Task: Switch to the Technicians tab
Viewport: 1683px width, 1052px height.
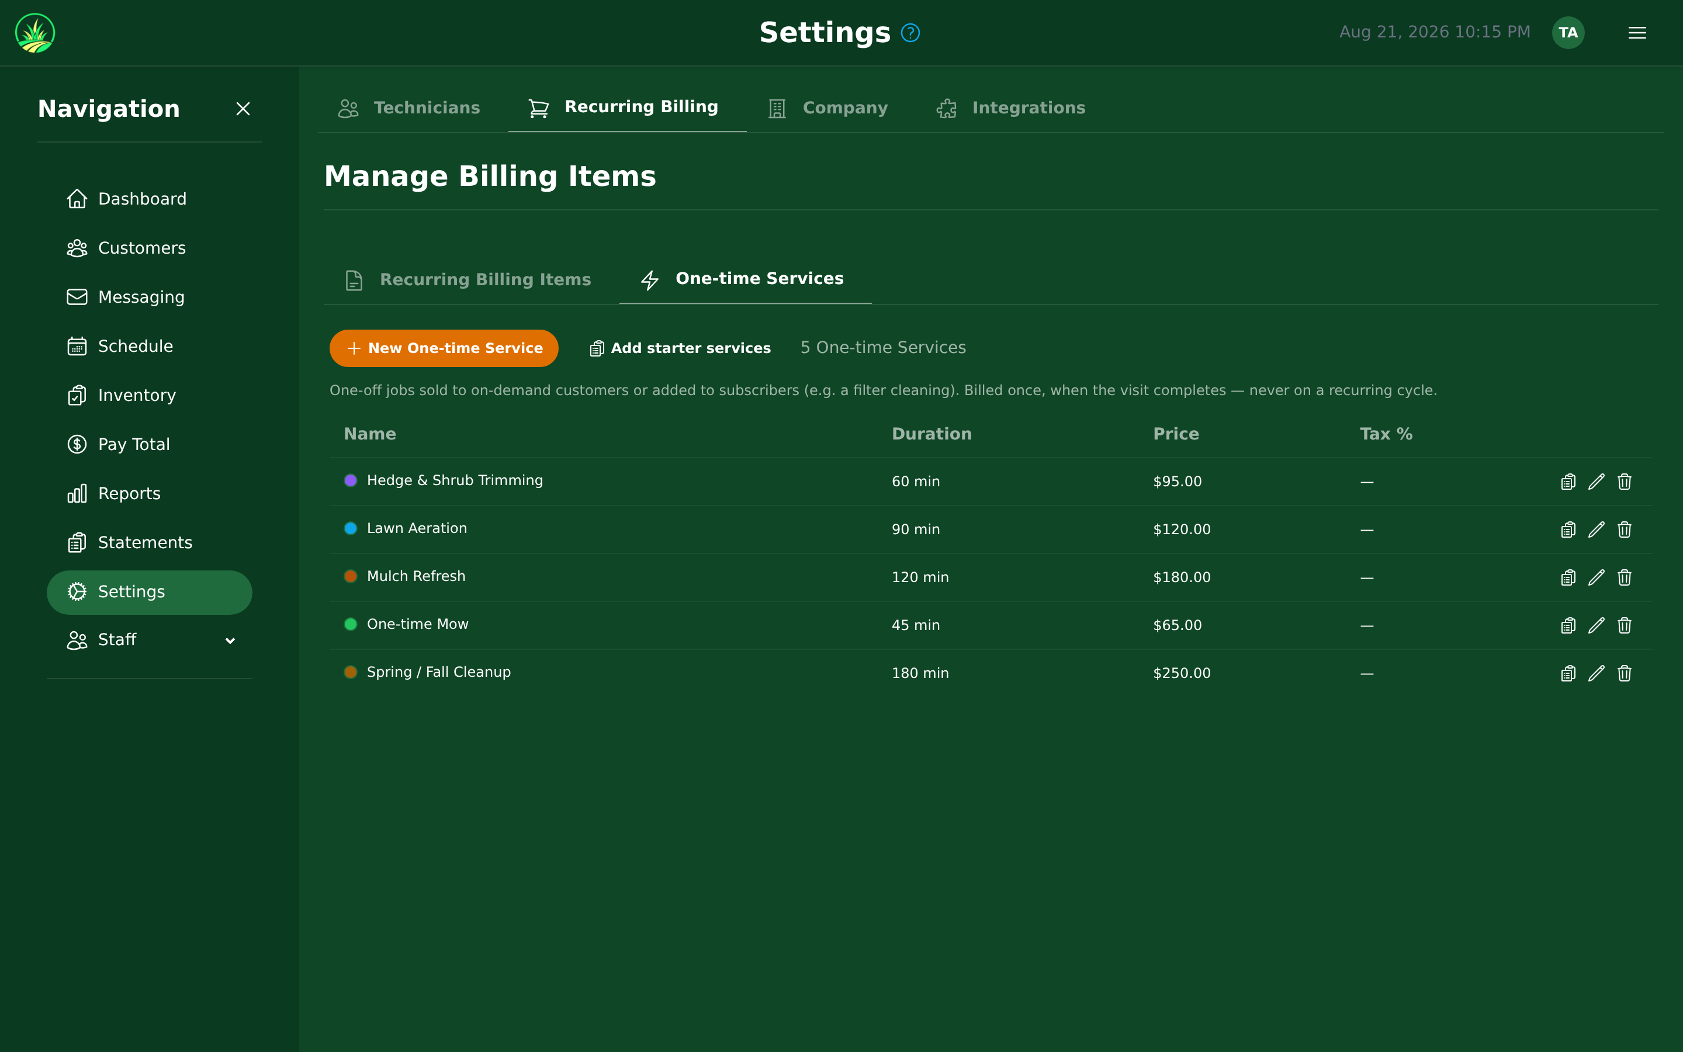Action: [x=409, y=108]
